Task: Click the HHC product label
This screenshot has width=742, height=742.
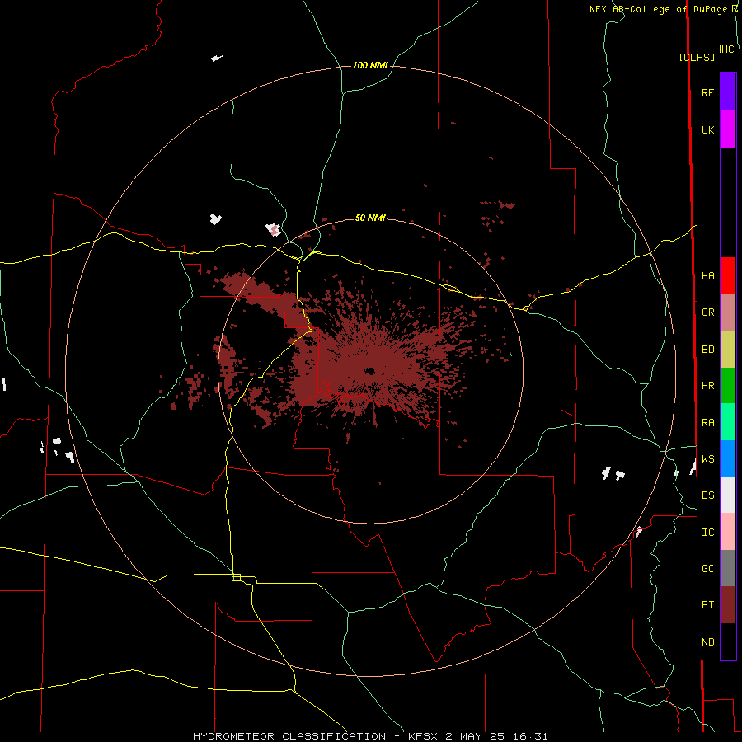Action: point(725,49)
